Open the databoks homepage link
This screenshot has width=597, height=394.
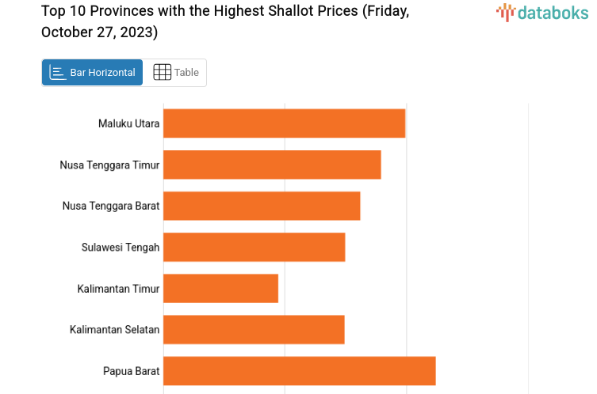click(x=542, y=13)
